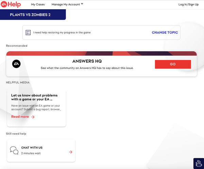Open the Let us know about problems article
This screenshot has width=204, height=169.
pyautogui.click(x=34, y=97)
